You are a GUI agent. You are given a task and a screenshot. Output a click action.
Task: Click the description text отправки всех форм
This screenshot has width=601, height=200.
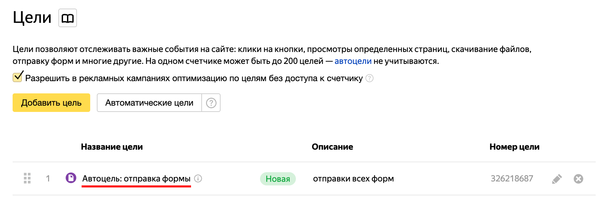(353, 178)
